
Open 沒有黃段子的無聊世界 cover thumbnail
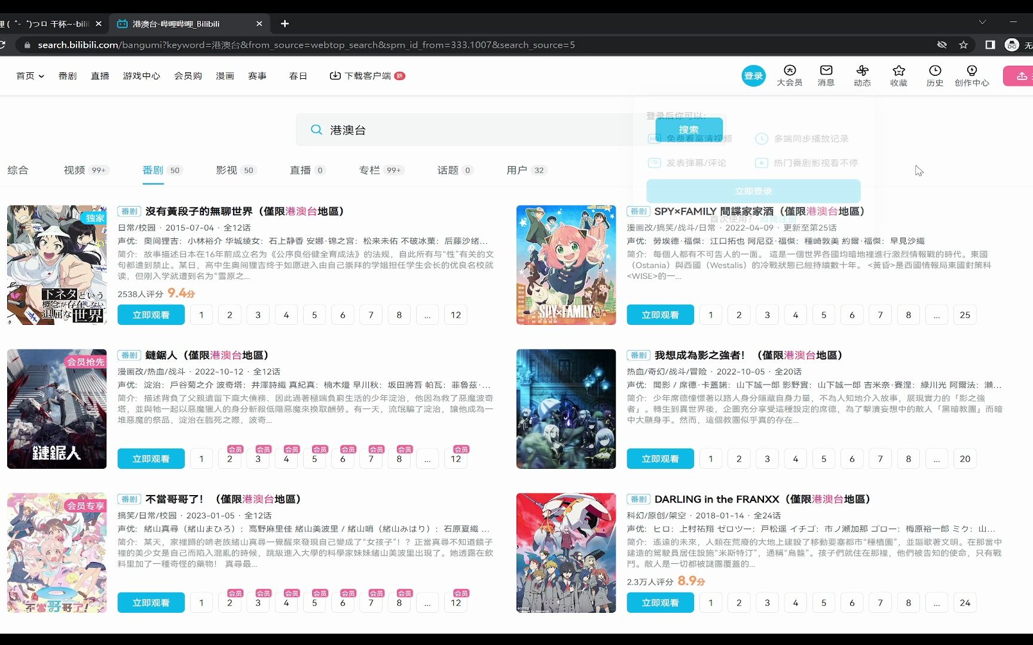[57, 265]
